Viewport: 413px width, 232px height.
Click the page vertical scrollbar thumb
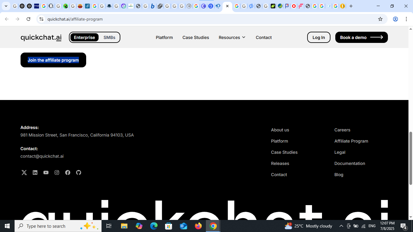(411, 158)
